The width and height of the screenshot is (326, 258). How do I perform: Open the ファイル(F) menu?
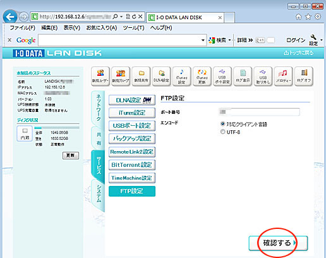[23, 28]
